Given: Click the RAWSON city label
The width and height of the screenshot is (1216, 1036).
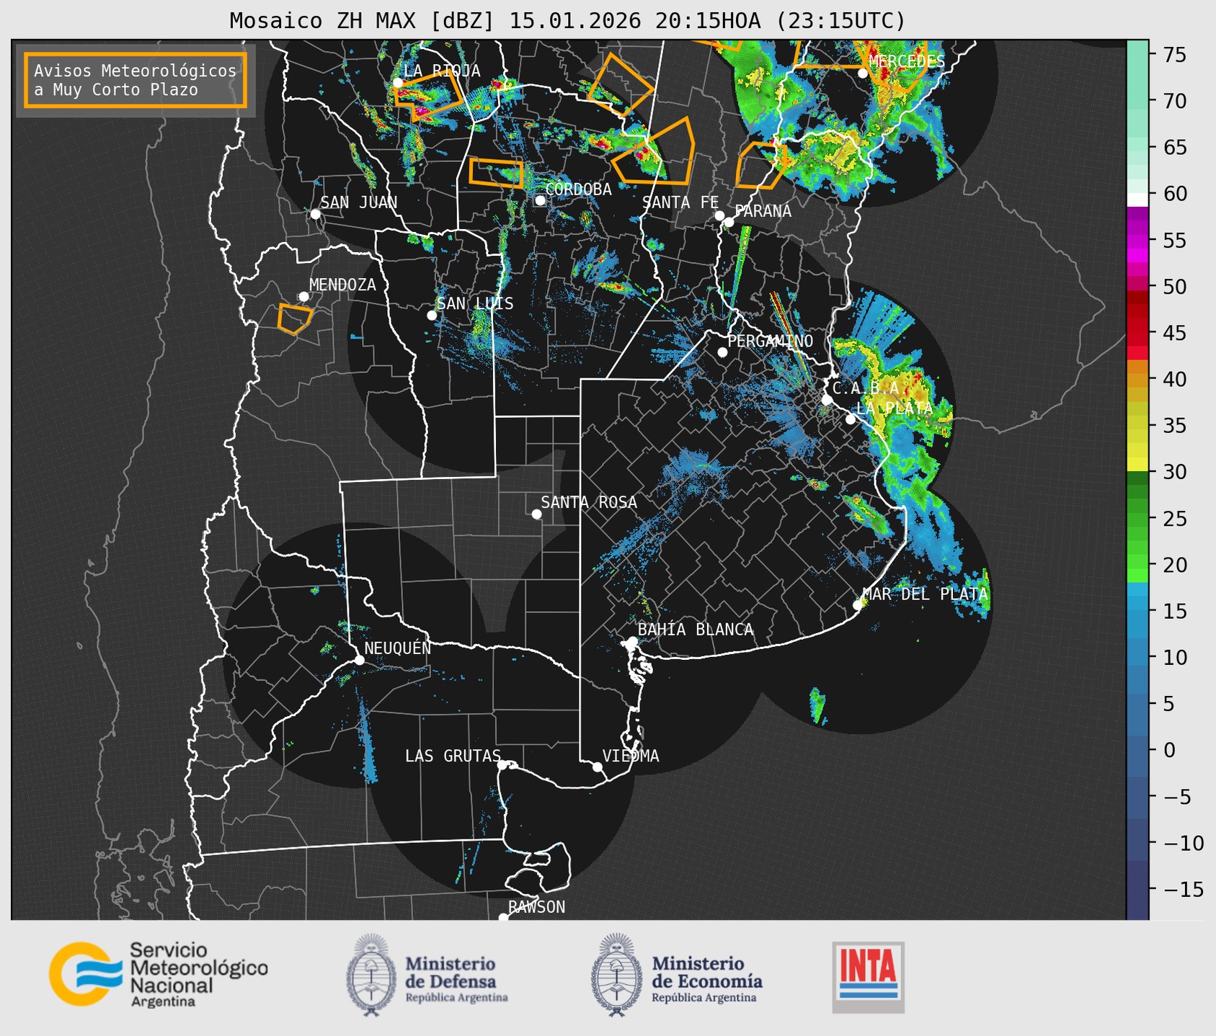Looking at the screenshot, I should (536, 907).
